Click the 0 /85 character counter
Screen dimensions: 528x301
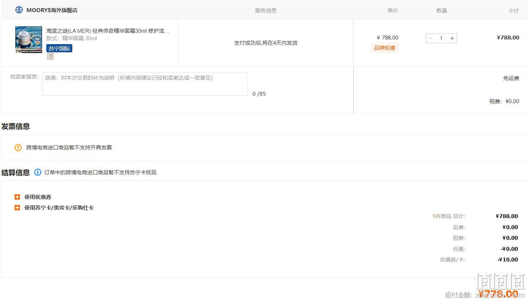tap(259, 94)
